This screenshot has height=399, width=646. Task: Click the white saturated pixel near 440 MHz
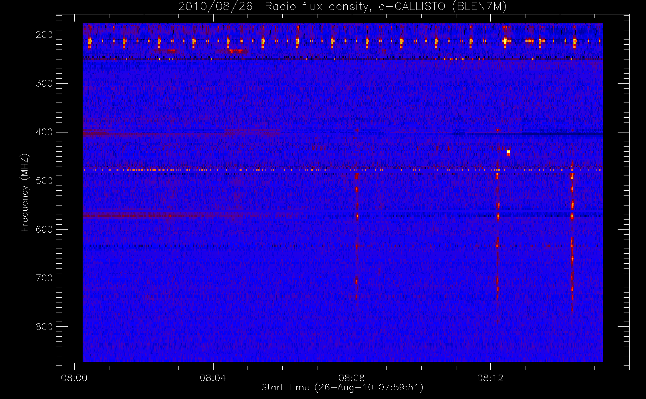point(508,152)
